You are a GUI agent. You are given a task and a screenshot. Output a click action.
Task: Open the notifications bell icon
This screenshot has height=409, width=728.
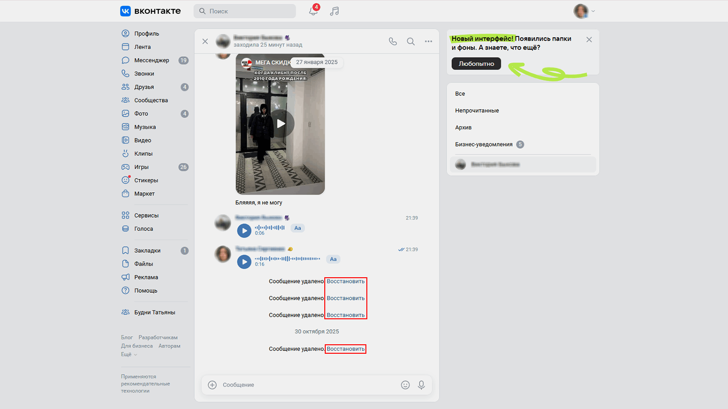[313, 11]
